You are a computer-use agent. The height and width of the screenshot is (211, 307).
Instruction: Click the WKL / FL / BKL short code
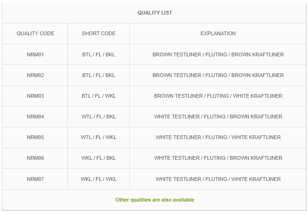(x=98, y=158)
